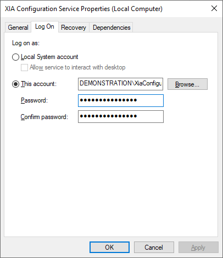
Task: Open the Recovery tab
Action: coord(74,28)
